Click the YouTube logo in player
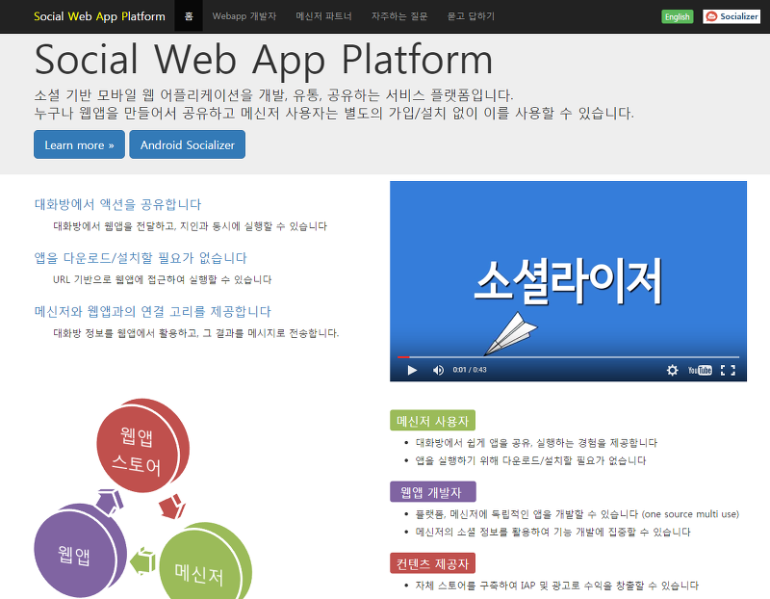The image size is (770, 599). pyautogui.click(x=700, y=370)
